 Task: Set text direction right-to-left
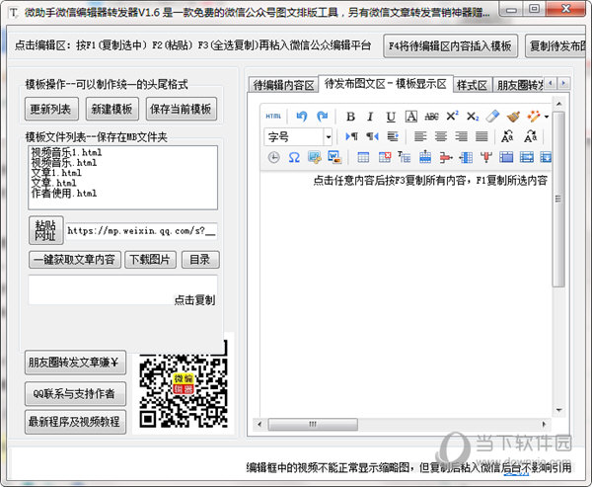[372, 136]
